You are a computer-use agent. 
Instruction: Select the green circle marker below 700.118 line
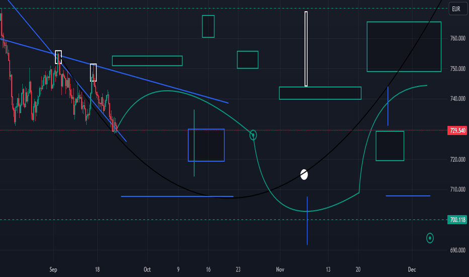click(430, 238)
